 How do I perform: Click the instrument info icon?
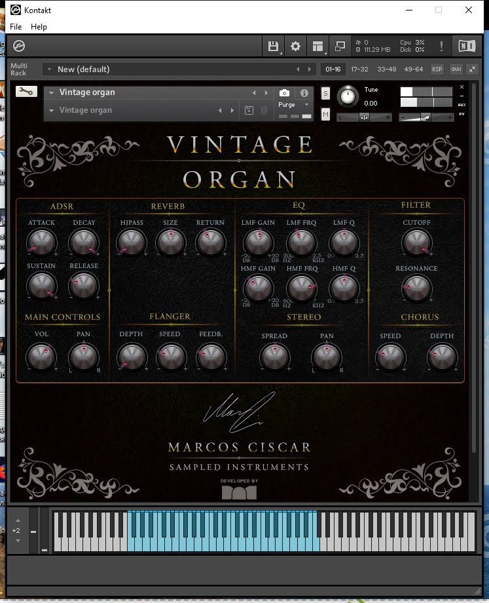(x=304, y=92)
